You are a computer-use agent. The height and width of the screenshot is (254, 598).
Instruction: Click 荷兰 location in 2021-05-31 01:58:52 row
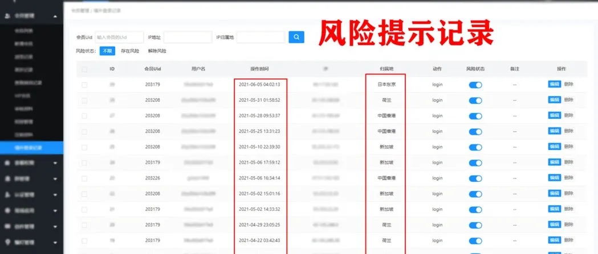[387, 101]
